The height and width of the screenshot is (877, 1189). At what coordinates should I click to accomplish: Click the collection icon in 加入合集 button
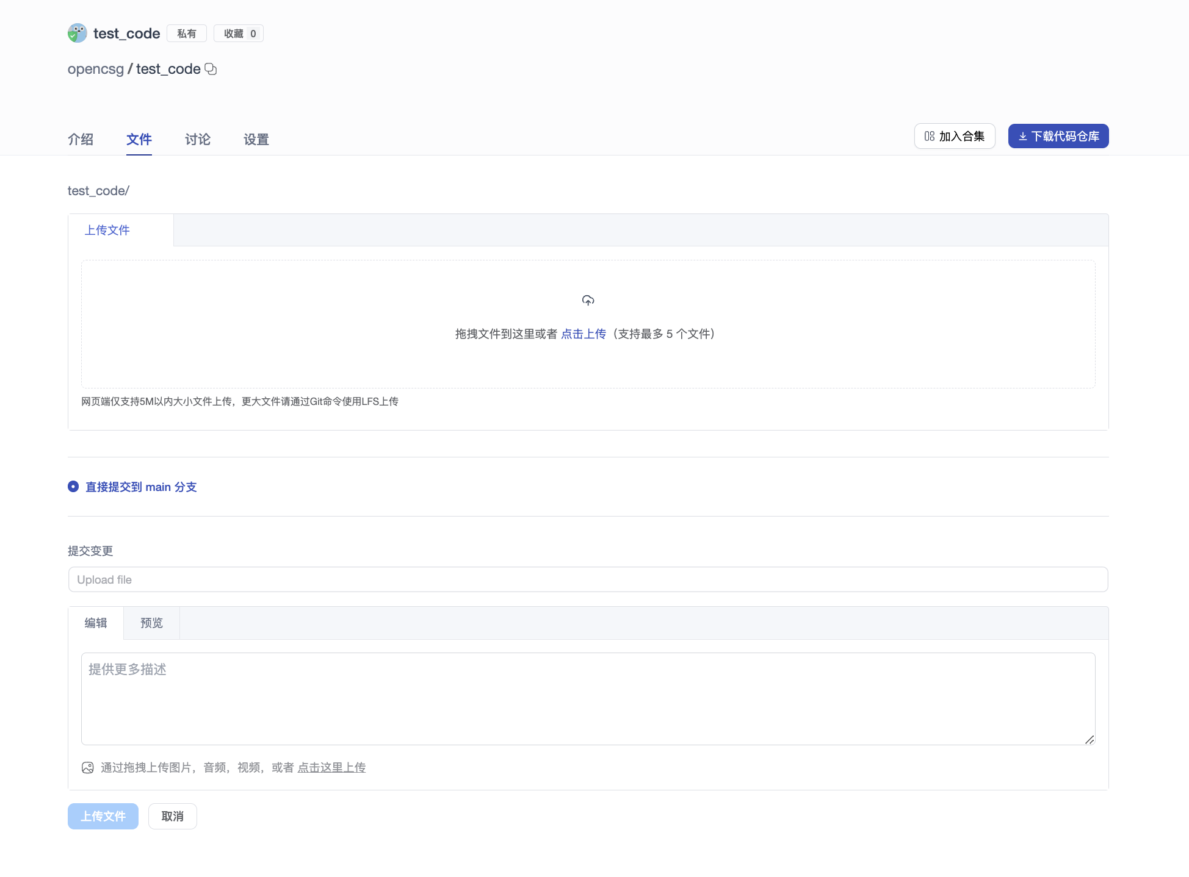click(929, 136)
